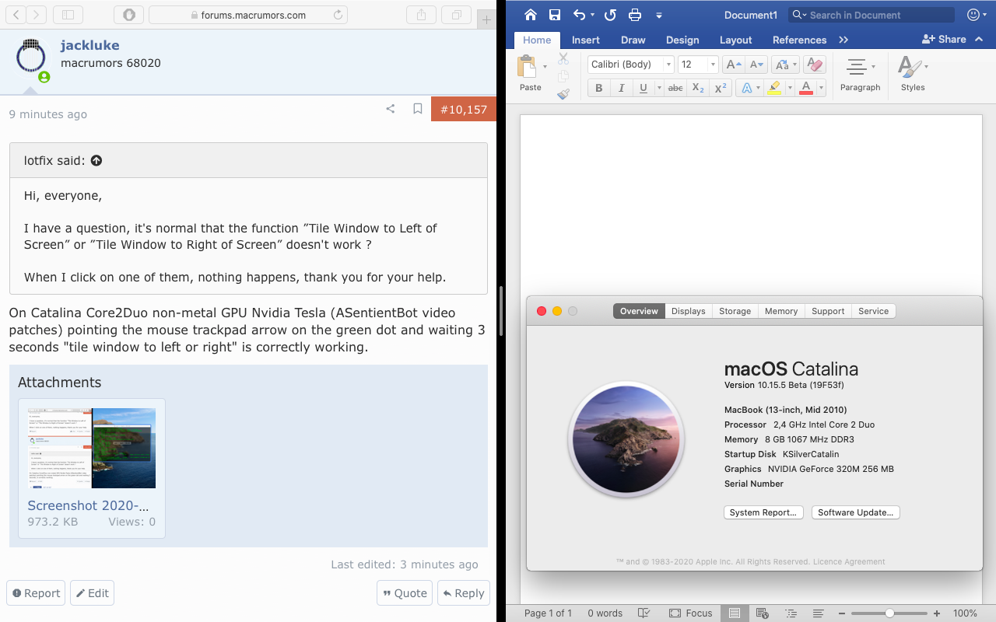Open the feedback smiley icon
This screenshot has height=622, width=996.
point(973,15)
